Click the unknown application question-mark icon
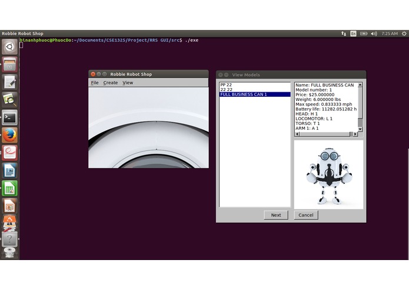The image size is (409, 290). pyautogui.click(x=9, y=239)
